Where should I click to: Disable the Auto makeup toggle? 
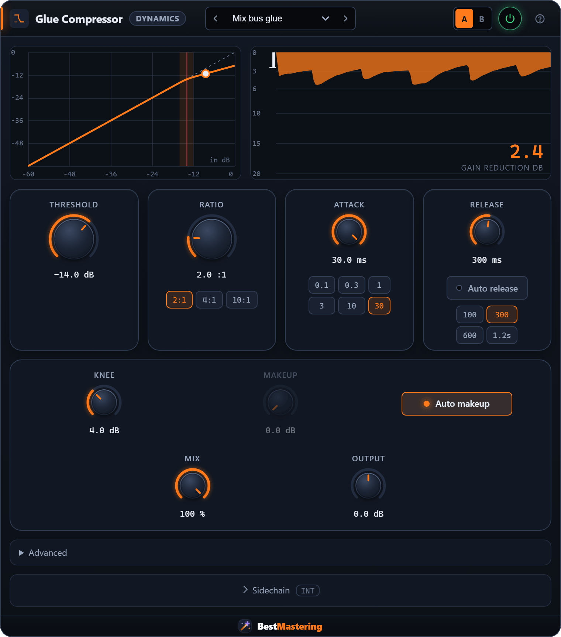[x=457, y=404]
